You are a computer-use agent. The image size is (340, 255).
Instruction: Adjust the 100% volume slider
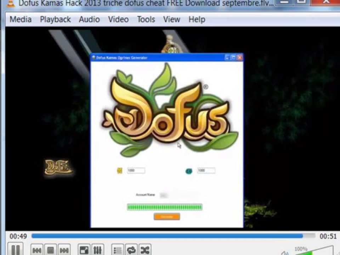pyautogui.click(x=314, y=251)
